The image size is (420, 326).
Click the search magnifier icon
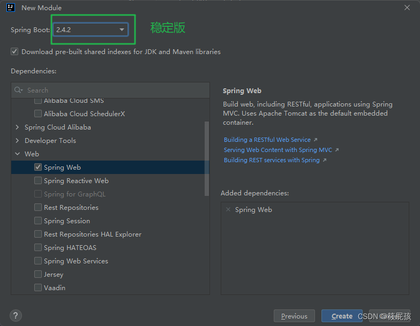tap(18, 90)
